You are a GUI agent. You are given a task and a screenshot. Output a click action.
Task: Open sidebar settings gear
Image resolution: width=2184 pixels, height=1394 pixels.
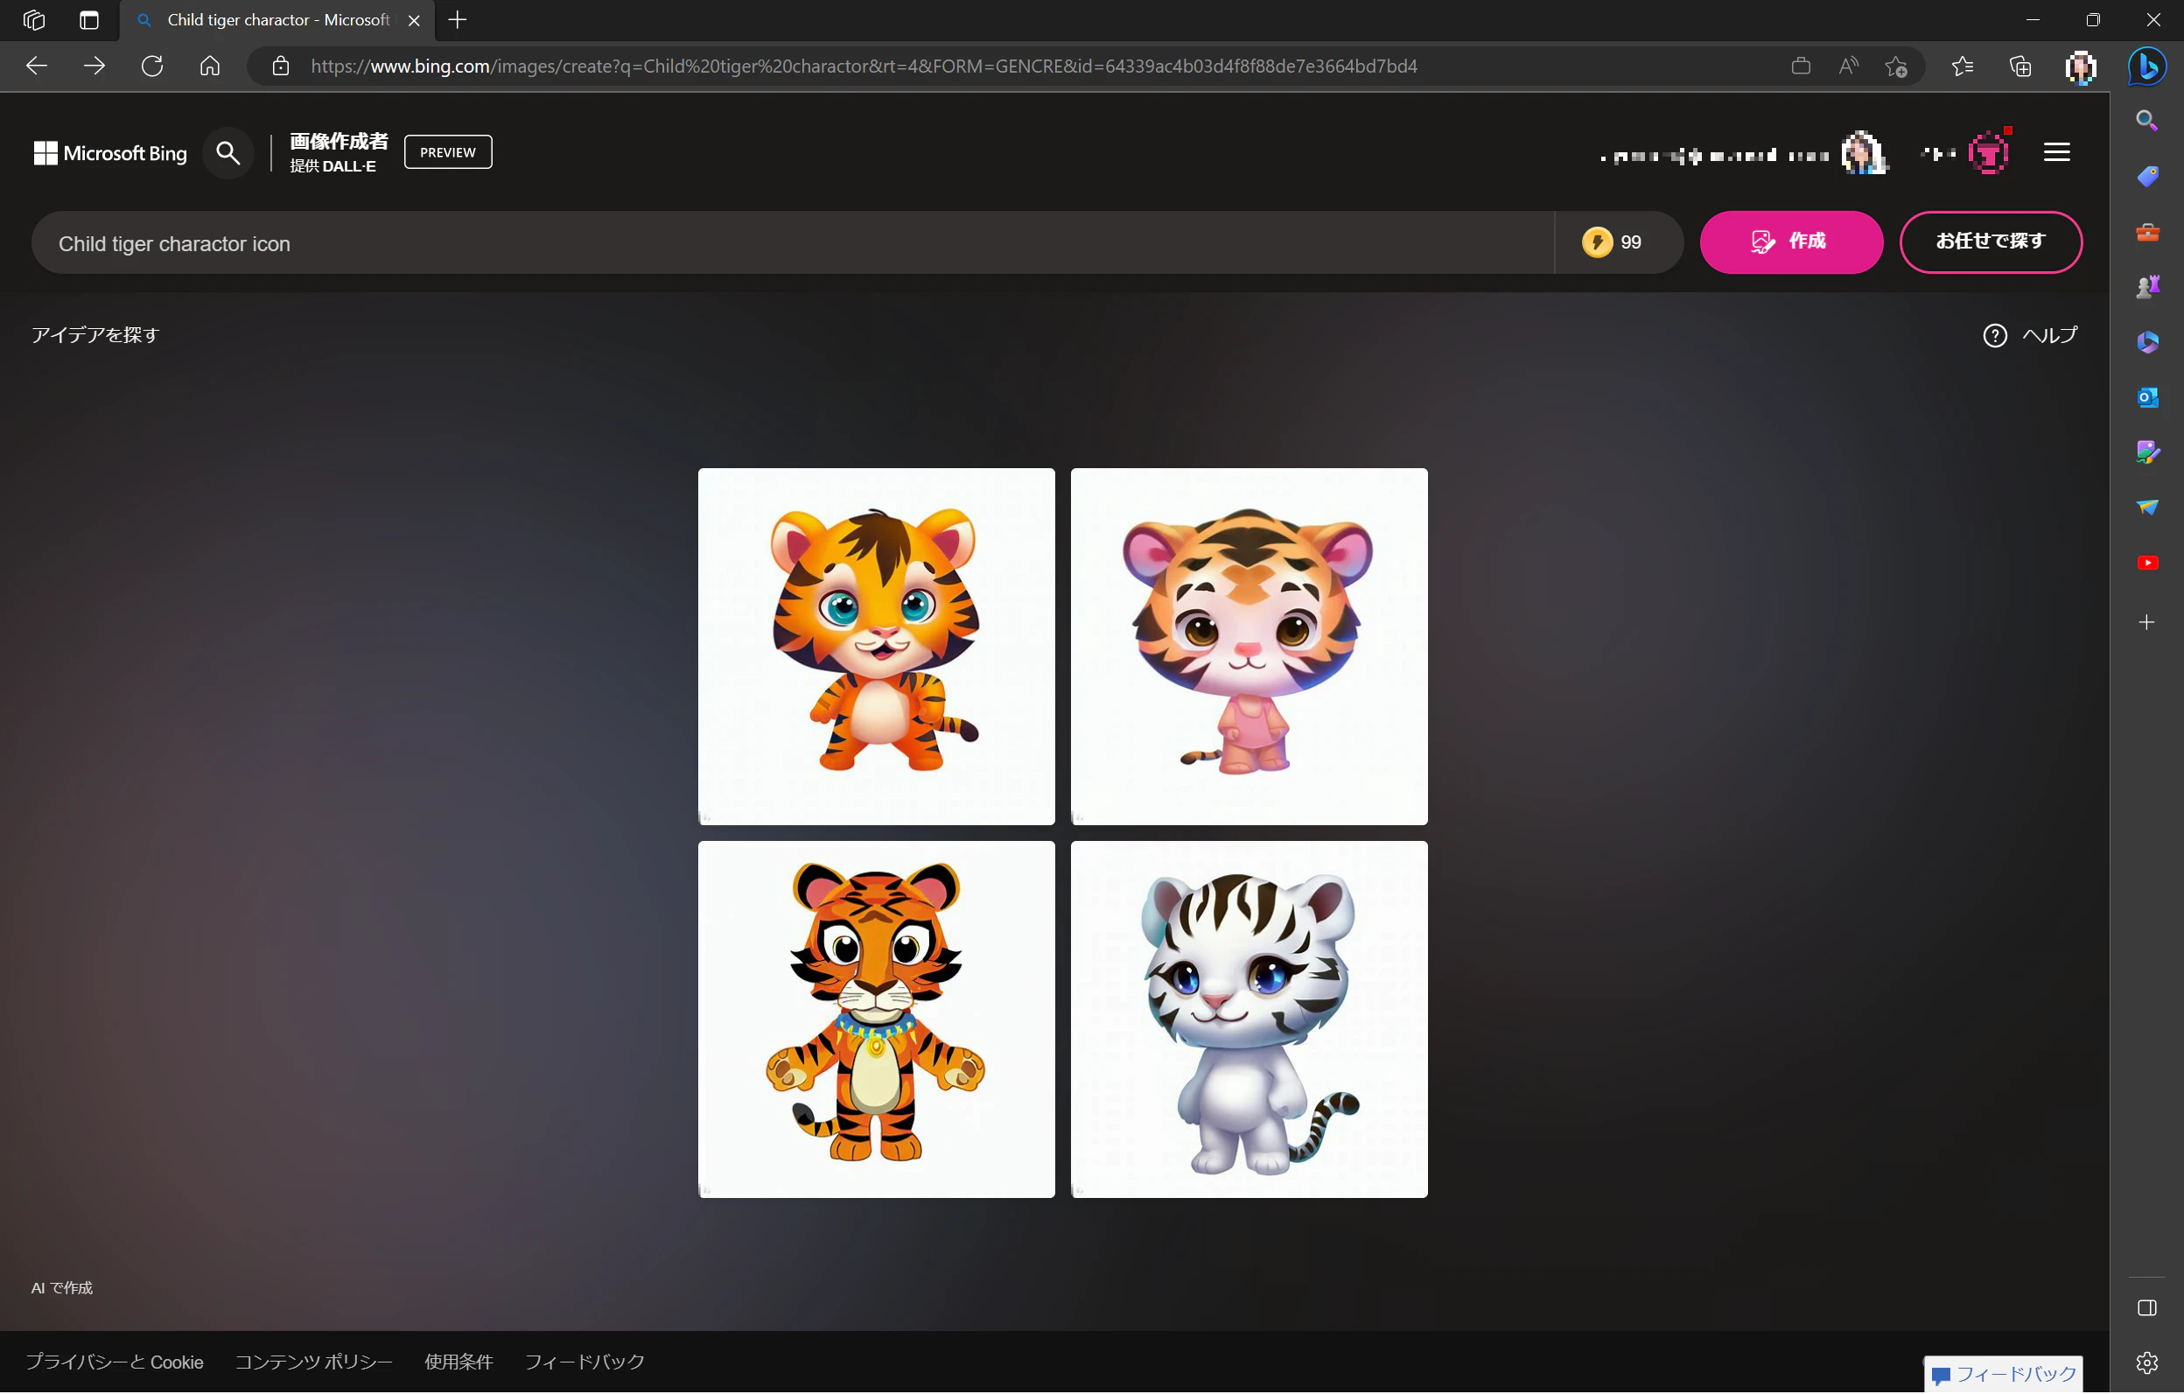2145,1363
